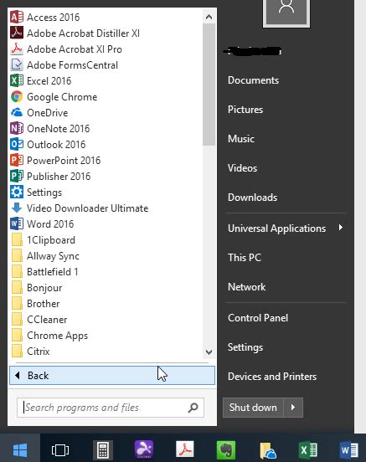The width and height of the screenshot is (366, 462).
Task: Open Downloads from the right pane
Action: click(x=252, y=198)
